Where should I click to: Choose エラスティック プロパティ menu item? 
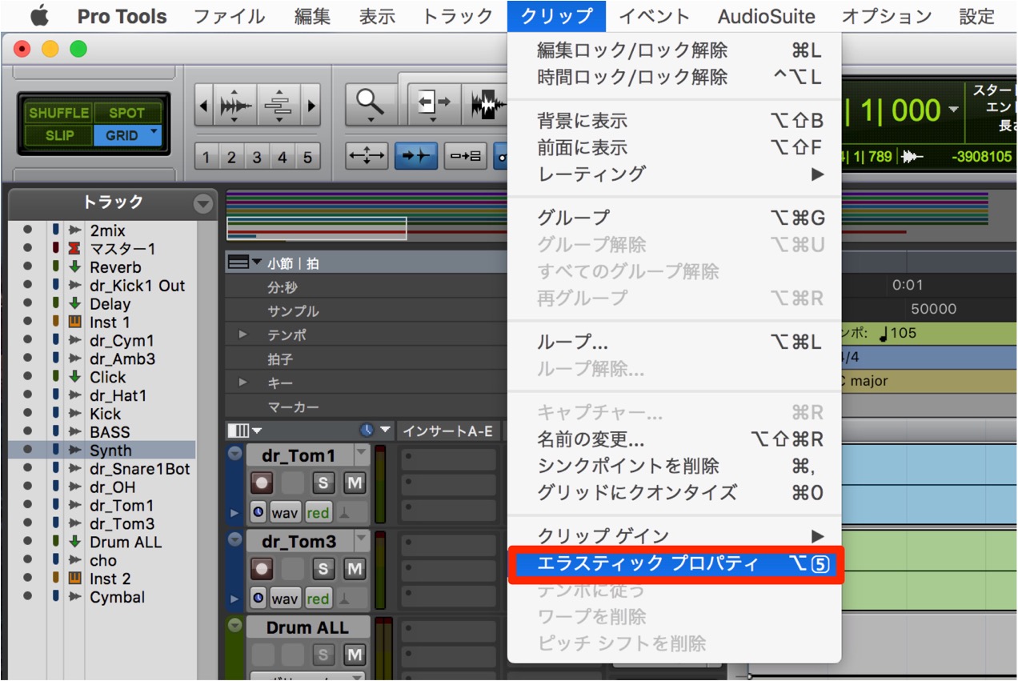point(675,563)
